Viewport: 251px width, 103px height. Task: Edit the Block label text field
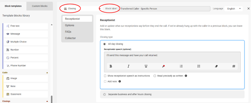(x=164, y=8)
